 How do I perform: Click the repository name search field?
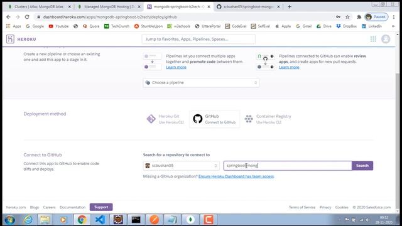tap(288, 166)
